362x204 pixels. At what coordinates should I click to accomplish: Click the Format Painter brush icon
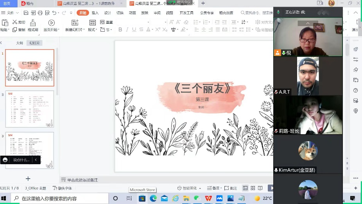(x=33, y=23)
